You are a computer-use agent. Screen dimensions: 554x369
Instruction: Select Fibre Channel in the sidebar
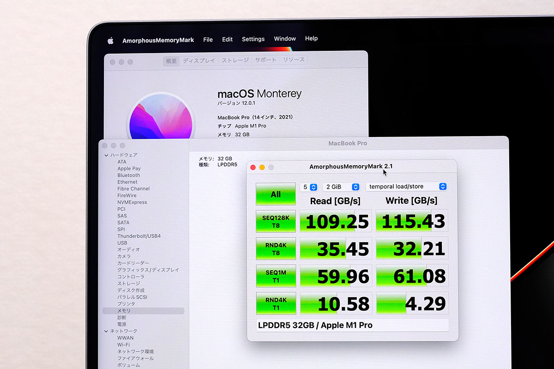133,189
